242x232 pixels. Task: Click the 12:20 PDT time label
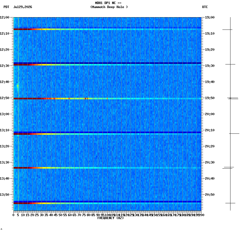point(5,50)
